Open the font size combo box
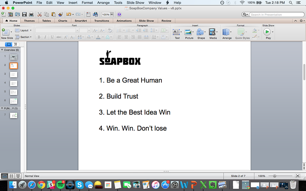Image resolution: width=306 pixels, height=191 pixels. click(x=85, y=31)
